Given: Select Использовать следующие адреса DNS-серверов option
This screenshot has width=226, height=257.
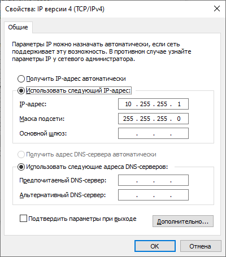Looking at the screenshot, I should [x=21, y=167].
